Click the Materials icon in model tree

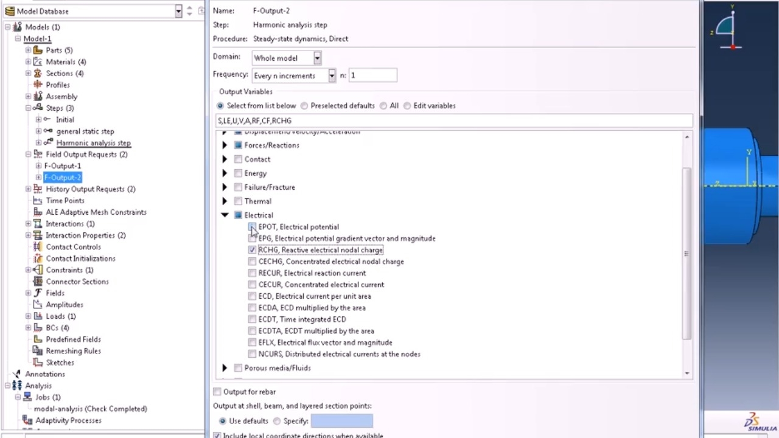(x=38, y=62)
